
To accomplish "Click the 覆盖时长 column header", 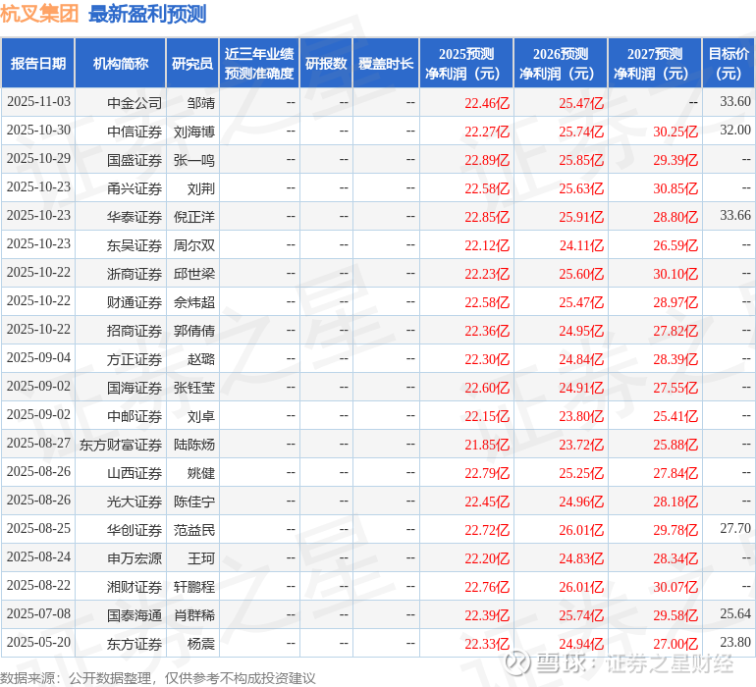I will tap(386, 63).
